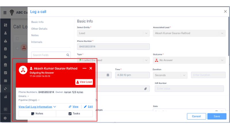This screenshot has width=230, height=129.
Task: Go to Other Details section
Action: coord(39,29)
